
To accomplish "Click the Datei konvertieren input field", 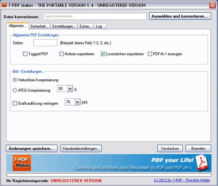I will tap(94, 16).
